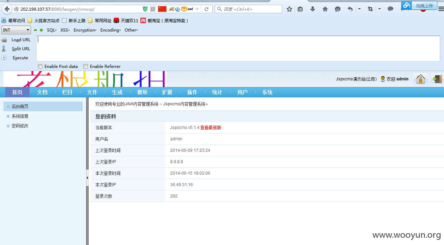Expand the SQL menu in HackBar

(x=52, y=30)
